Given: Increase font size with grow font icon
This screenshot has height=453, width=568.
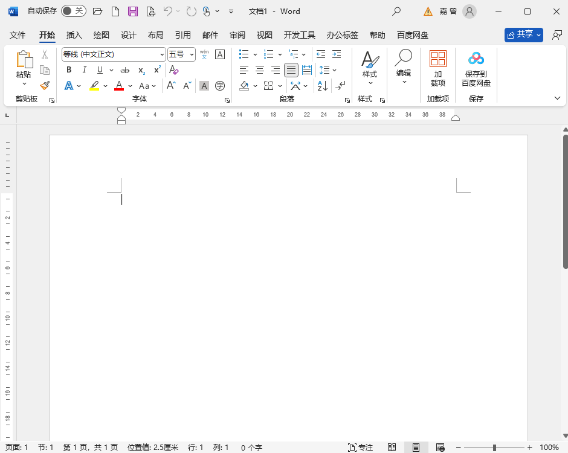Looking at the screenshot, I should (x=171, y=86).
